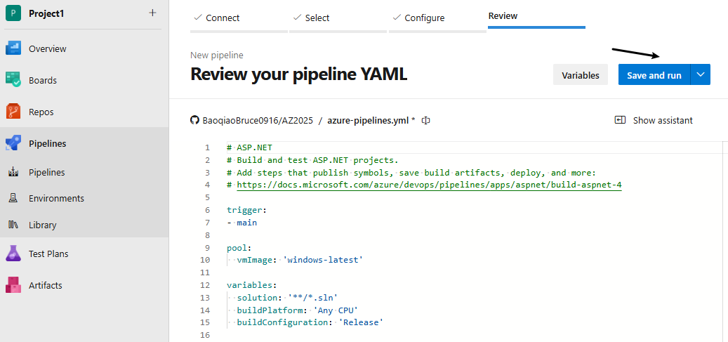Select the main Pipelines rocket icon

click(14, 143)
